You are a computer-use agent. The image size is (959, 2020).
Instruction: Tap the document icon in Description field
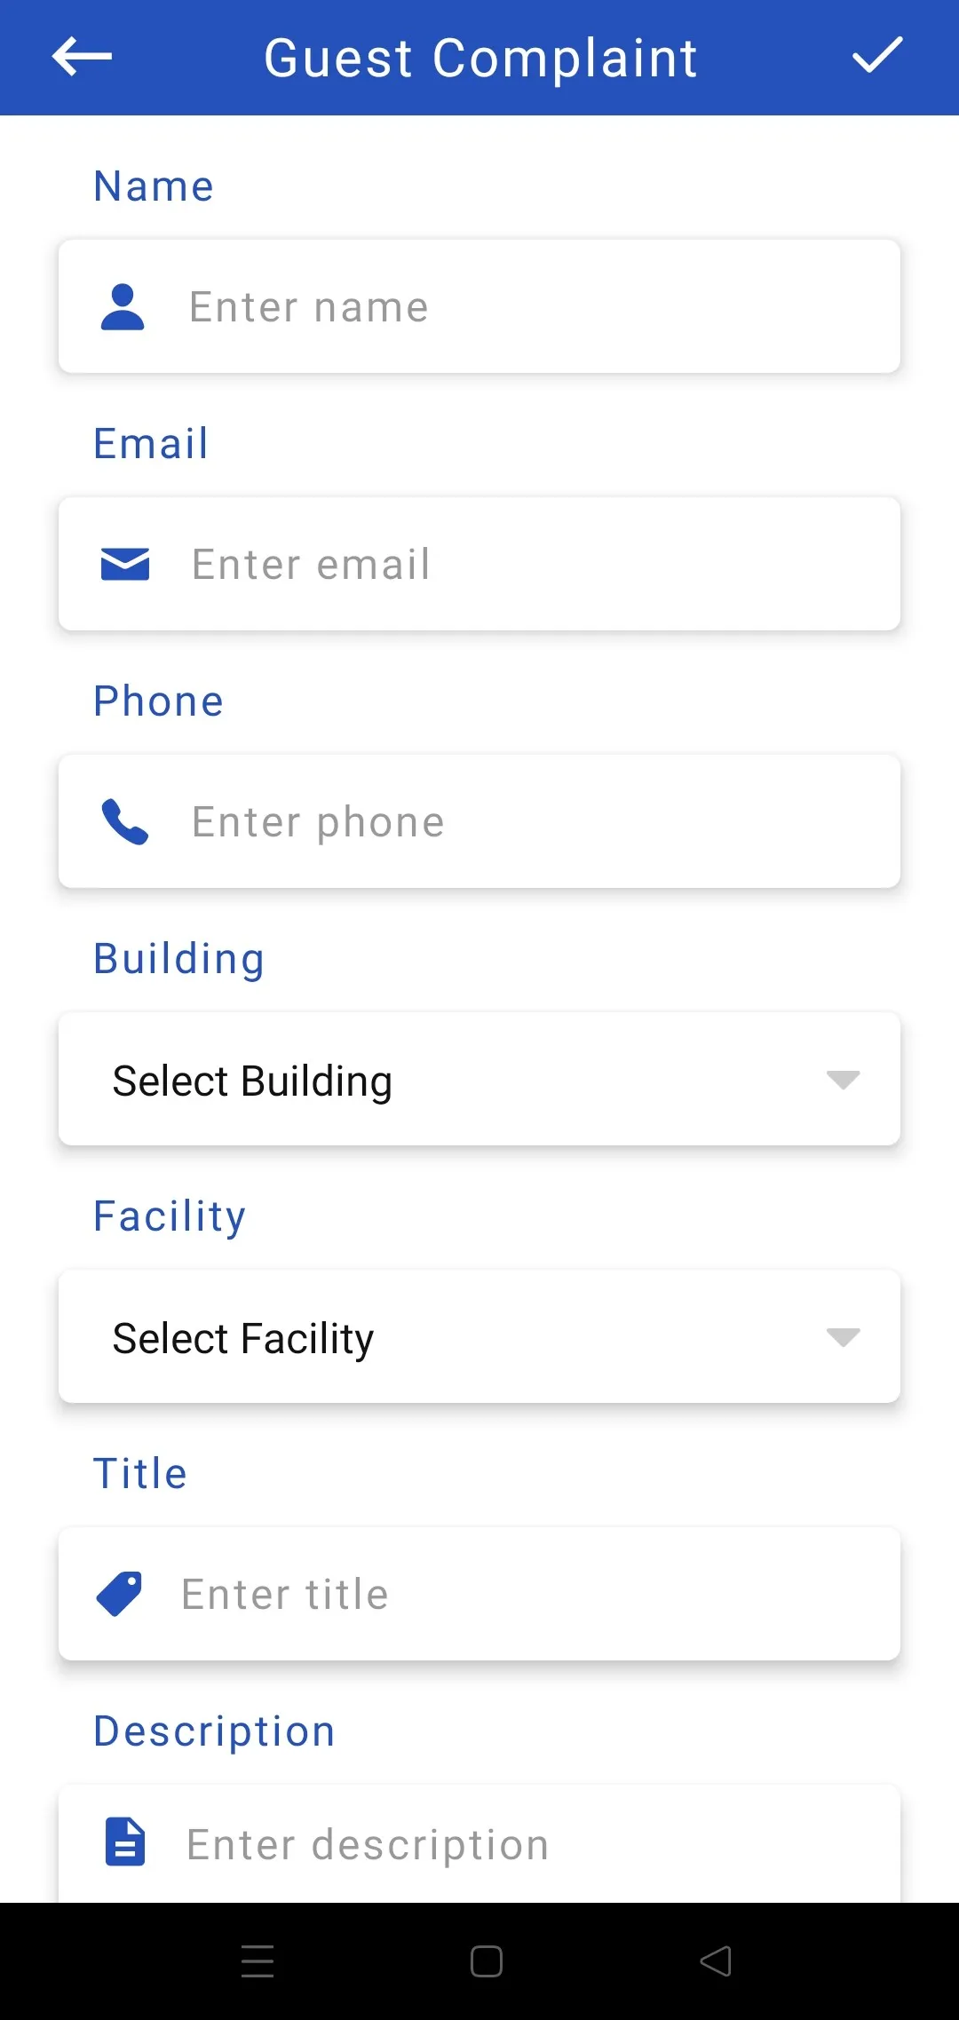125,1842
